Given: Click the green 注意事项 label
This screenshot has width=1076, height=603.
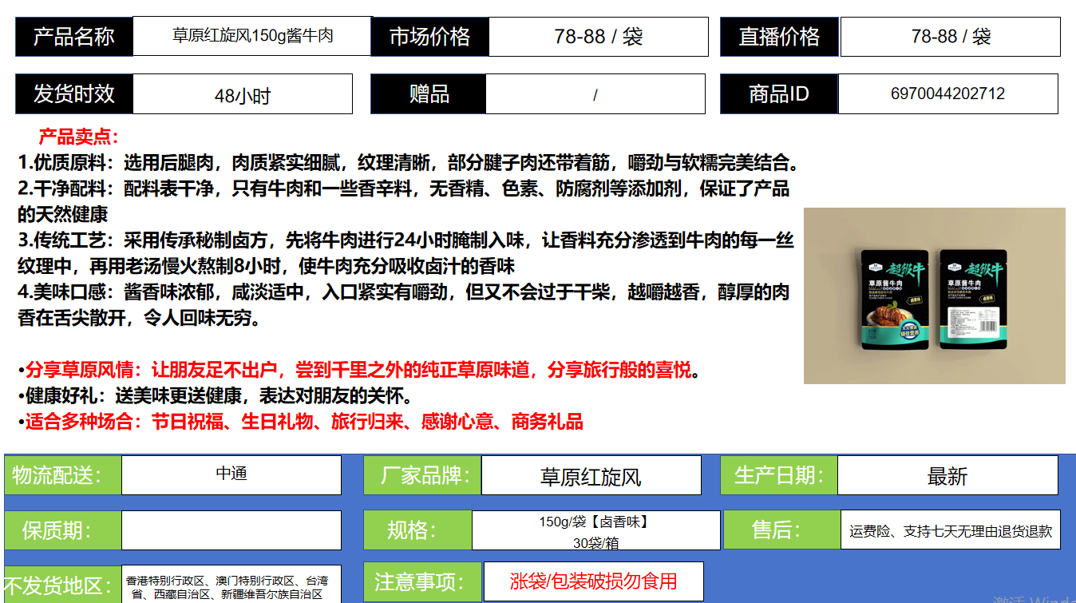Looking at the screenshot, I should point(419,581).
